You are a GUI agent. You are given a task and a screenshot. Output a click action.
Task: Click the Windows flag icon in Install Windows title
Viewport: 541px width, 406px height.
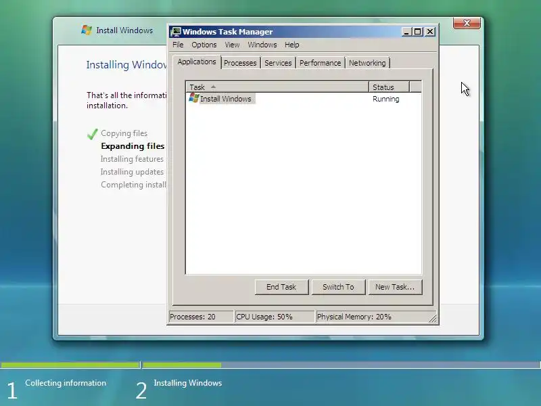click(87, 30)
